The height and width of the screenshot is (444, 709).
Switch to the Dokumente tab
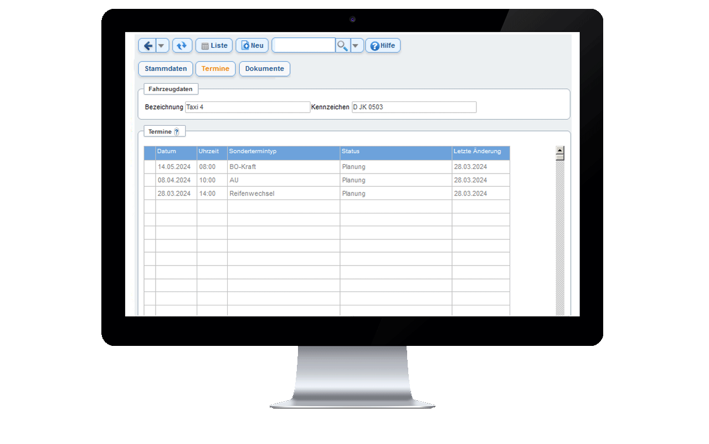[264, 69]
